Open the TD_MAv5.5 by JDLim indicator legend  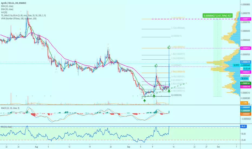click(x=23, y=15)
